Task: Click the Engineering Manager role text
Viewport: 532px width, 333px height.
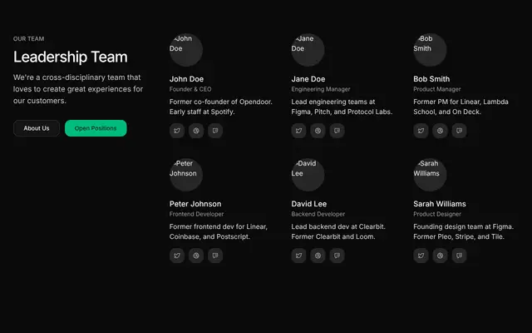Action: click(x=321, y=89)
